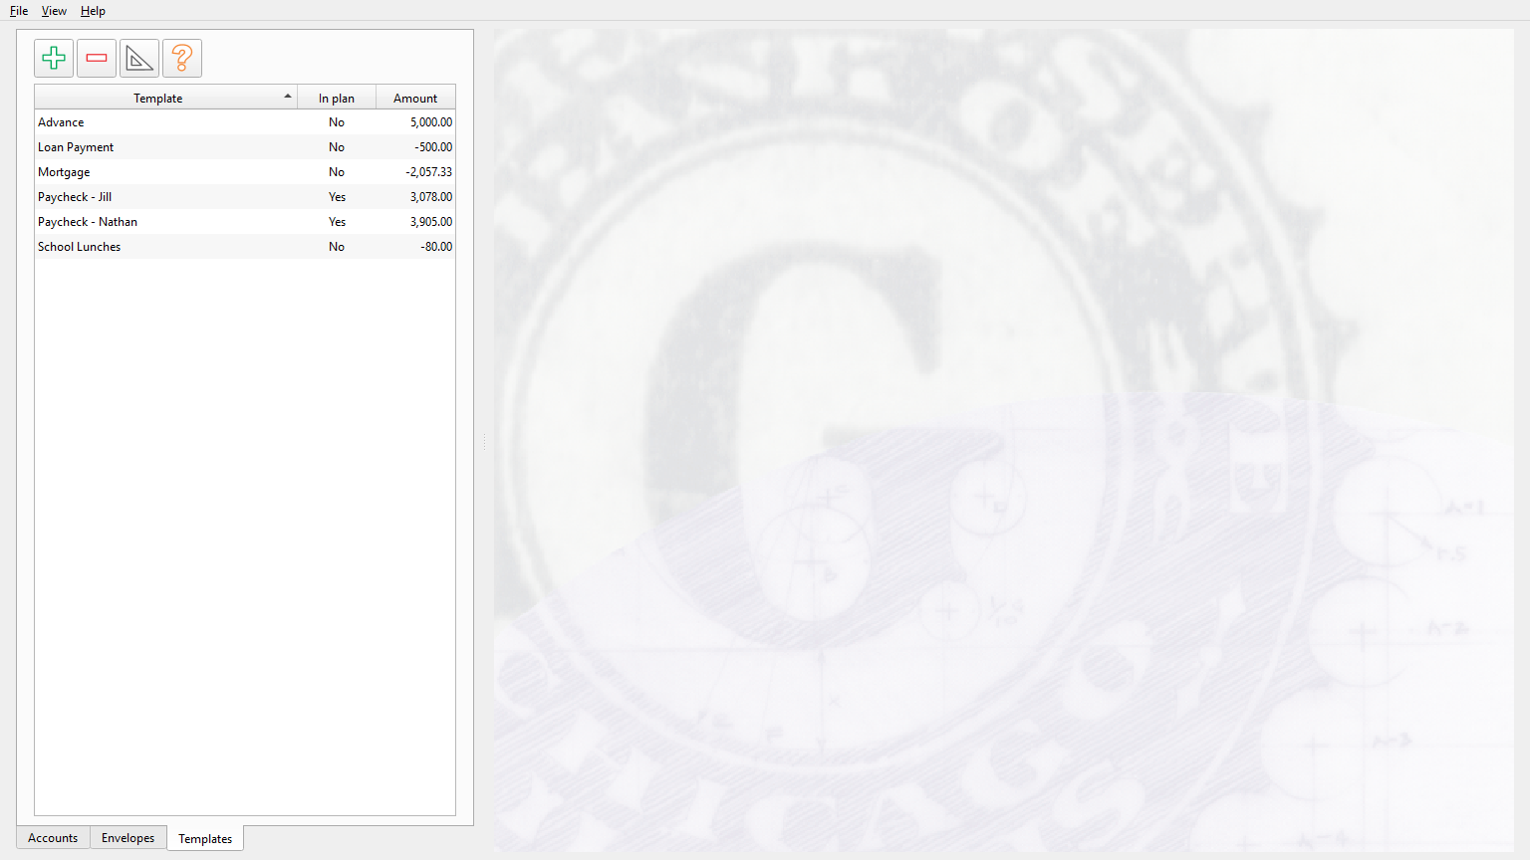Open the Help menu
Viewport: 1530px width, 860px height.
pos(93,11)
